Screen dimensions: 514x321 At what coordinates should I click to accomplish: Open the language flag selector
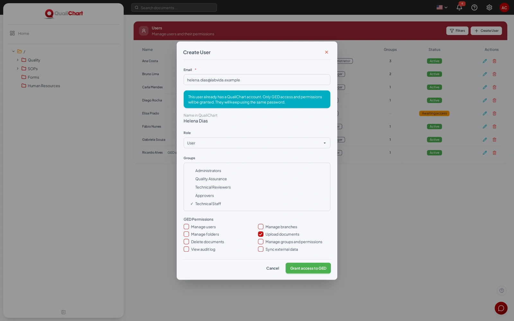pyautogui.click(x=442, y=7)
